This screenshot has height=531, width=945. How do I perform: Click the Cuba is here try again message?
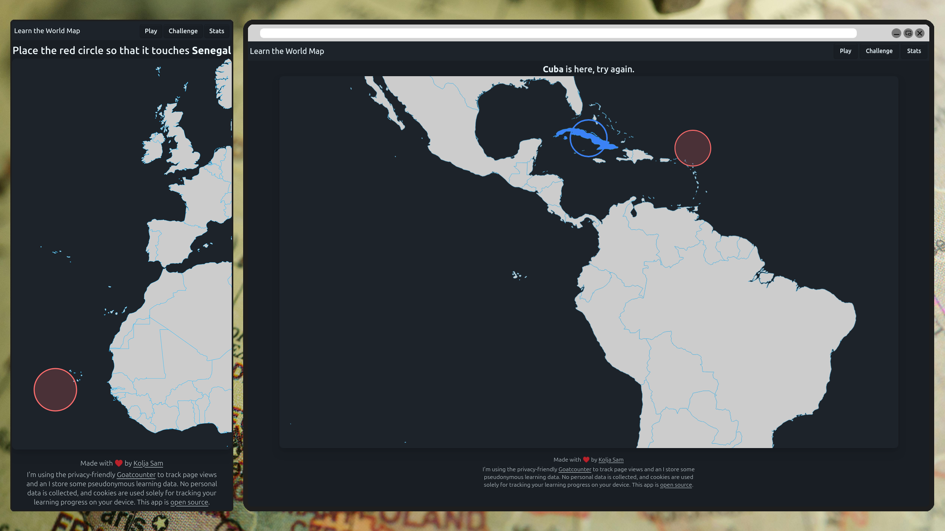(x=589, y=69)
